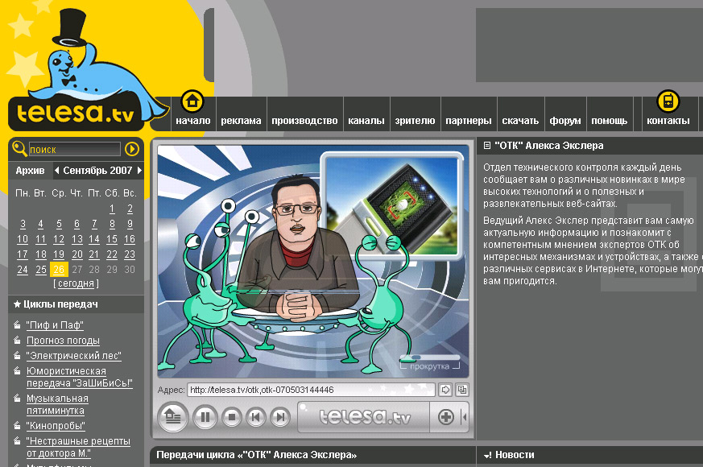Click the magnifier icon beside the search box
This screenshot has width=703, height=467.
19,148
